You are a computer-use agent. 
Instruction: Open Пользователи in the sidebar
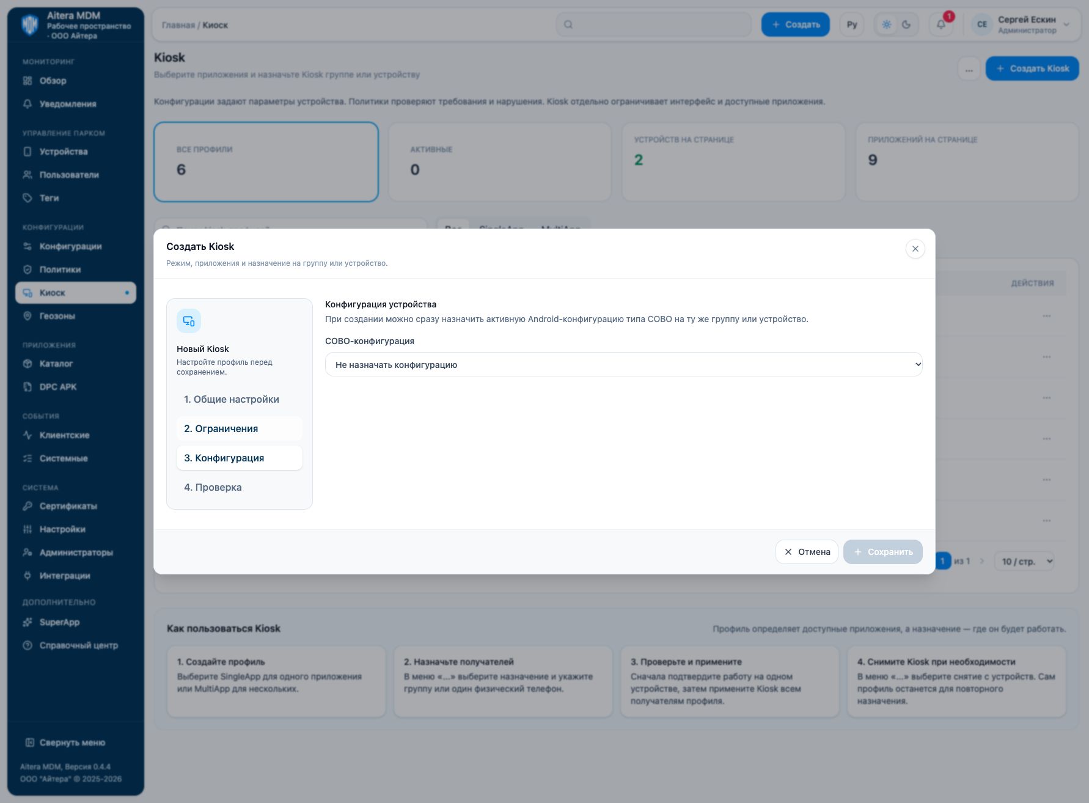(76, 175)
